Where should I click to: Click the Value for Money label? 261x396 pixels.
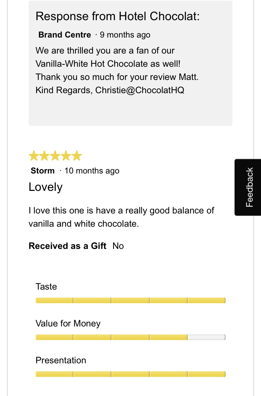coord(68,323)
